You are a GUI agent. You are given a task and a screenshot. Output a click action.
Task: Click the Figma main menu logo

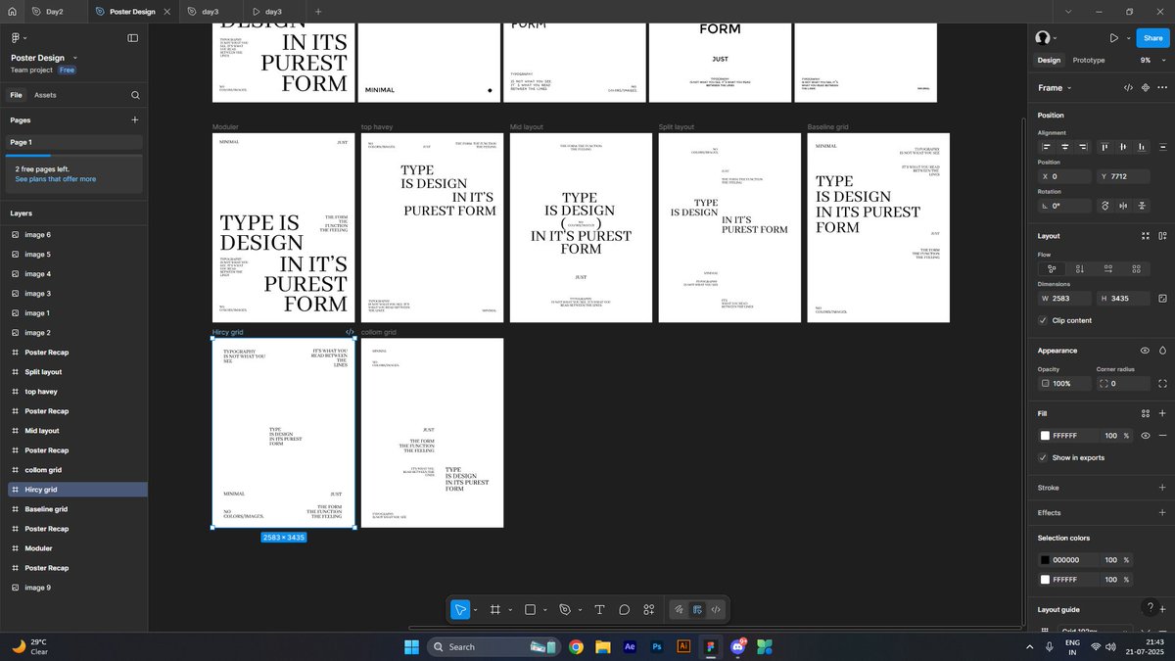(x=16, y=37)
